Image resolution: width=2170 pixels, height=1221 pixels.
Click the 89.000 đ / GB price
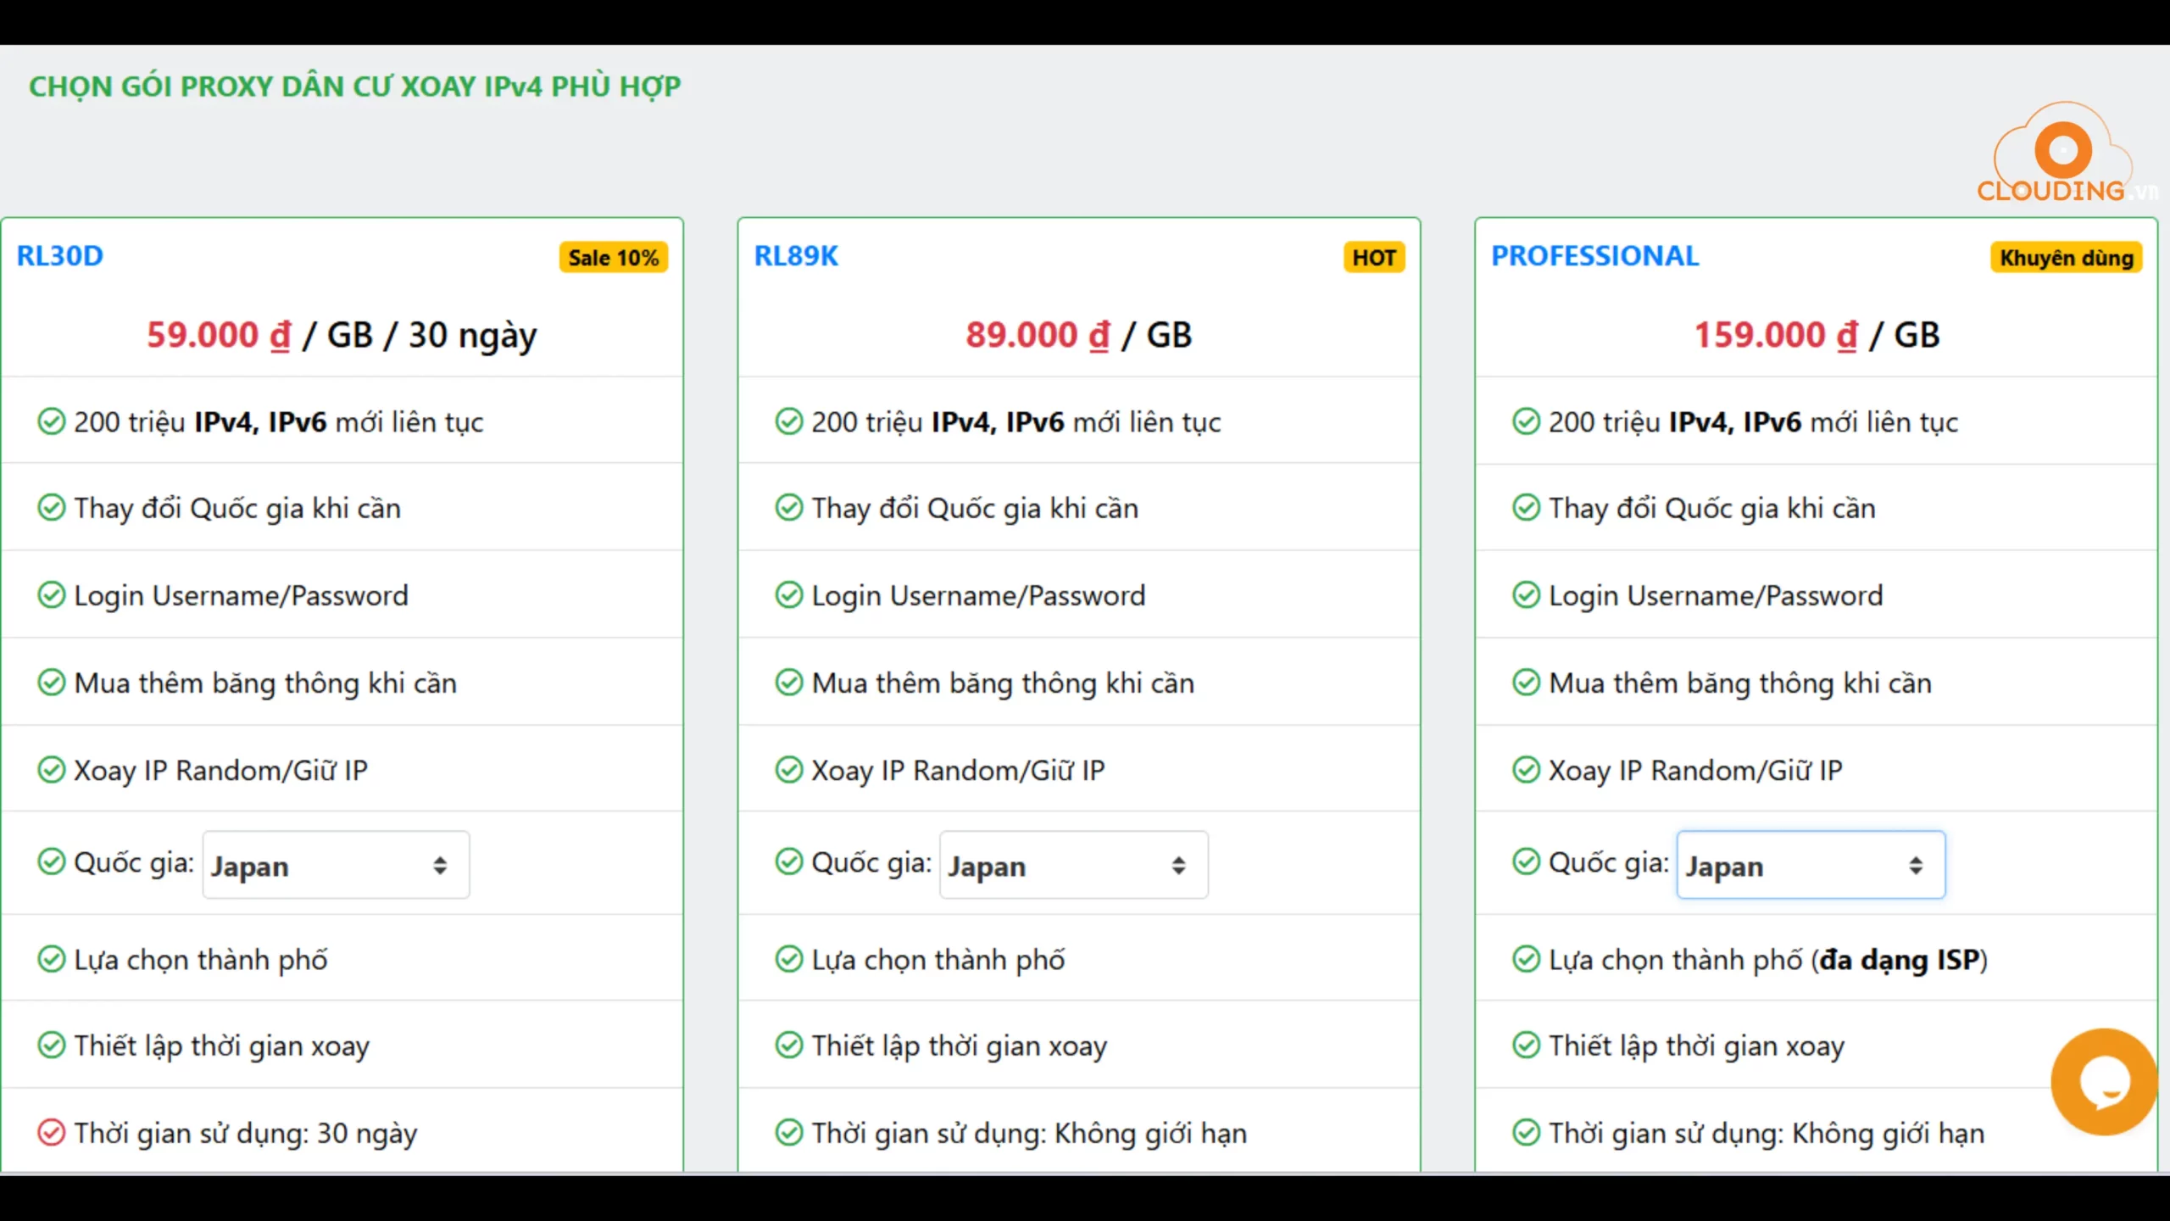tap(1078, 335)
